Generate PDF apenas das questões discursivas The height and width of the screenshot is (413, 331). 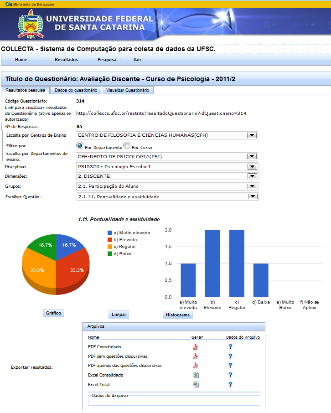point(195,366)
